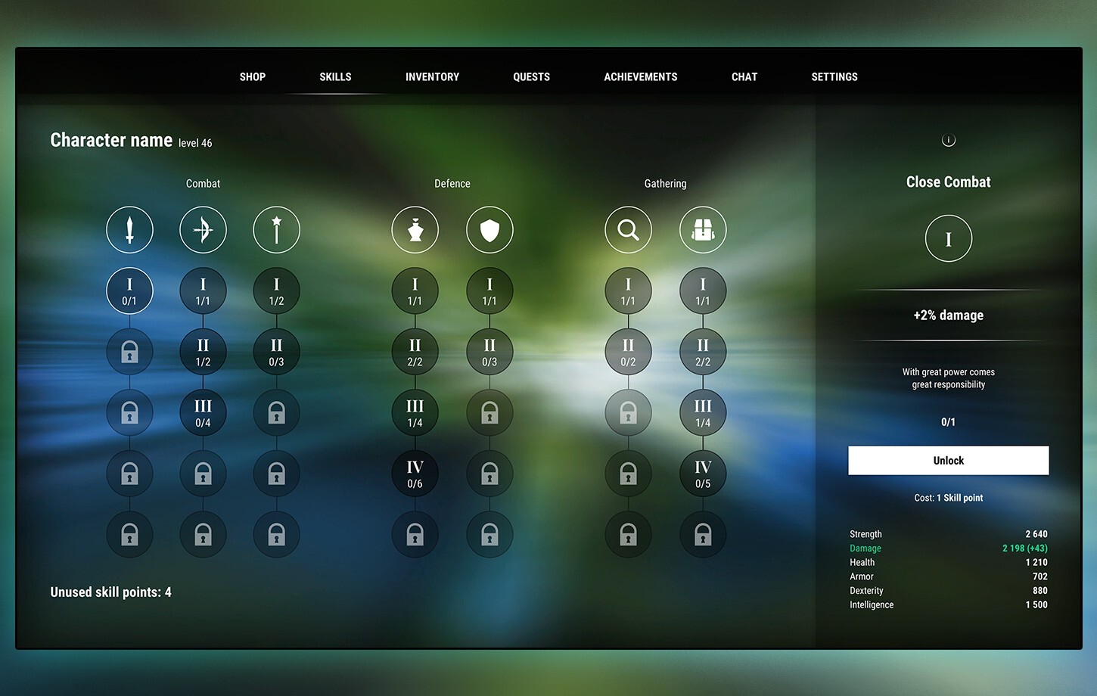Switch to the Inventory tab
Screen dimensions: 1097x696
(x=432, y=76)
